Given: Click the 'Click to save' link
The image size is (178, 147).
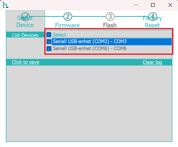Looking at the screenshot, I should 26,62.
